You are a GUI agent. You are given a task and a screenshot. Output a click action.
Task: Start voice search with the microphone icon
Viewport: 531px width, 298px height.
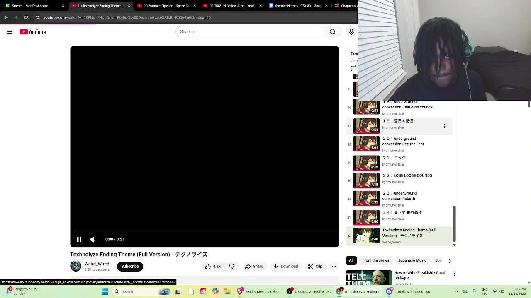tap(351, 32)
